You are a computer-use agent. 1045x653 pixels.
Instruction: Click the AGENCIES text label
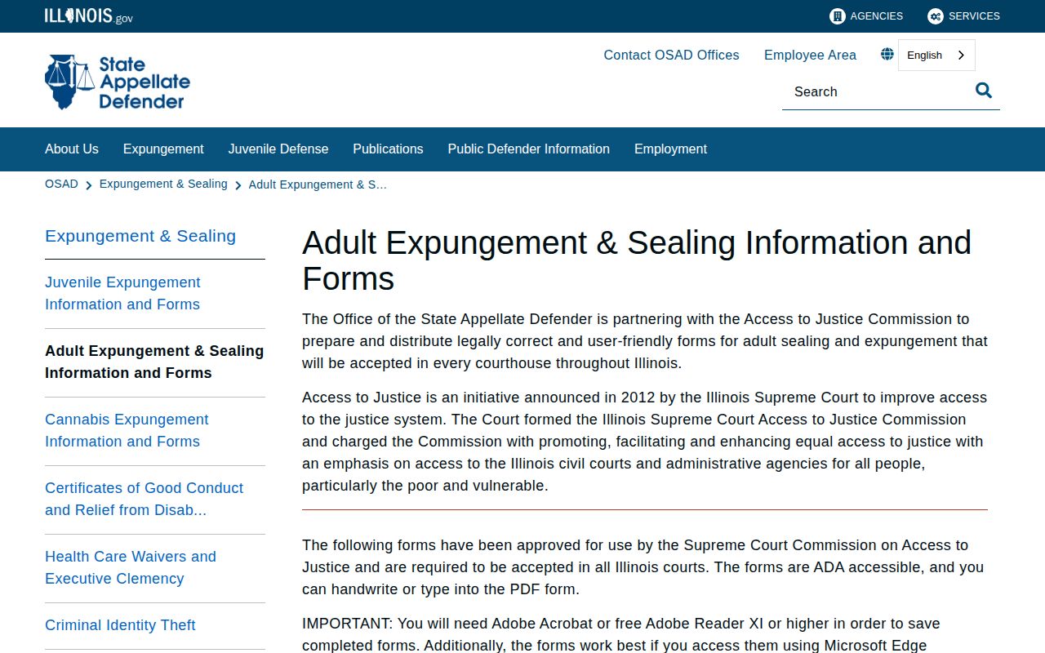(877, 16)
